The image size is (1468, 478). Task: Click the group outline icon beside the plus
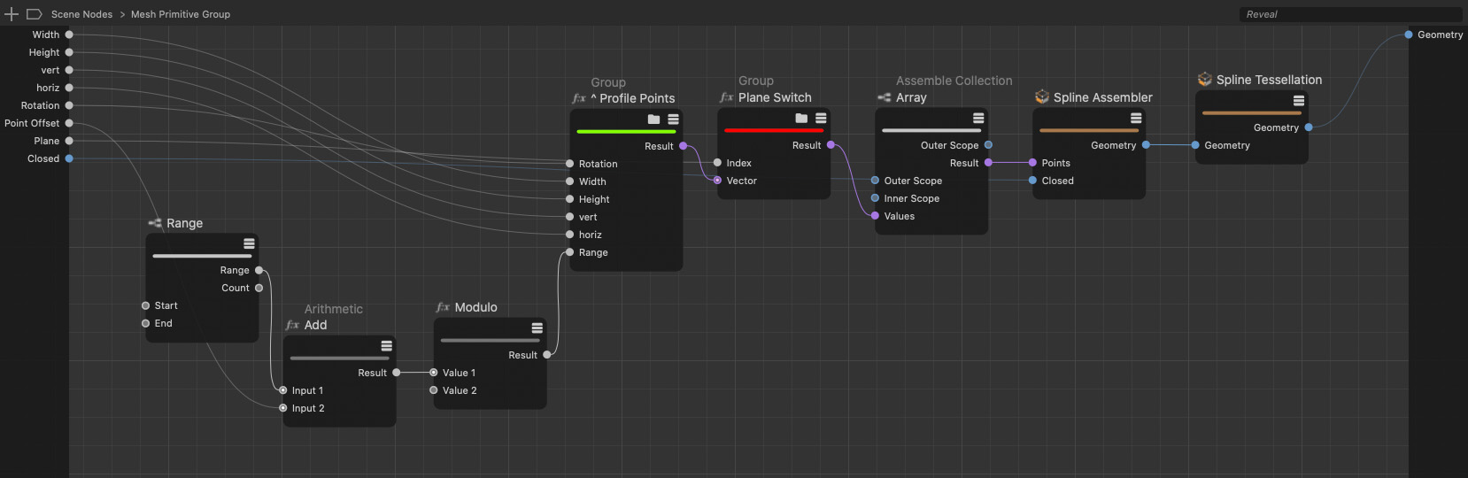click(x=35, y=14)
